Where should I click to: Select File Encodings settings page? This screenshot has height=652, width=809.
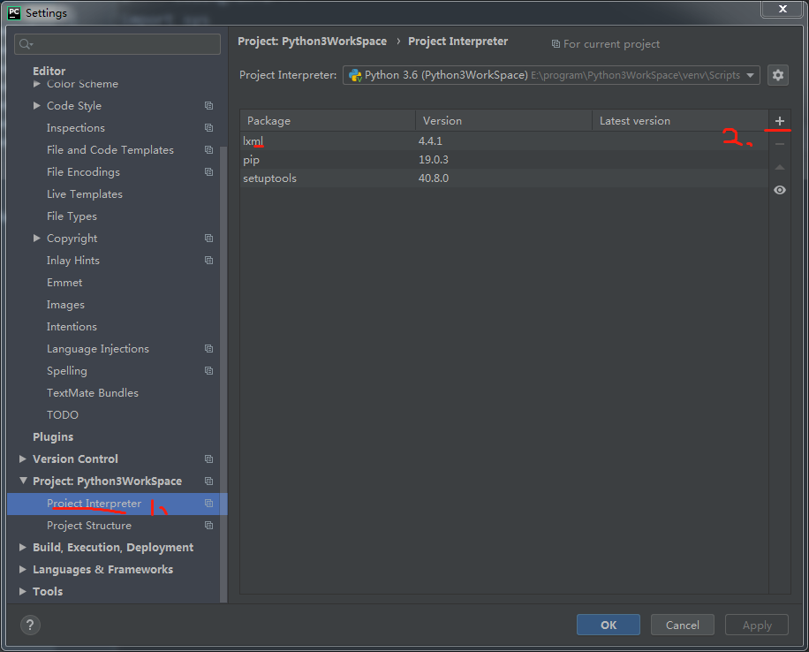83,172
